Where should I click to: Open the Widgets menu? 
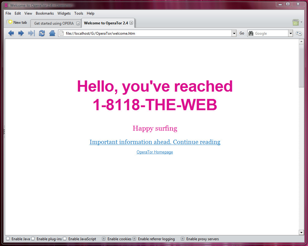[x=64, y=13]
